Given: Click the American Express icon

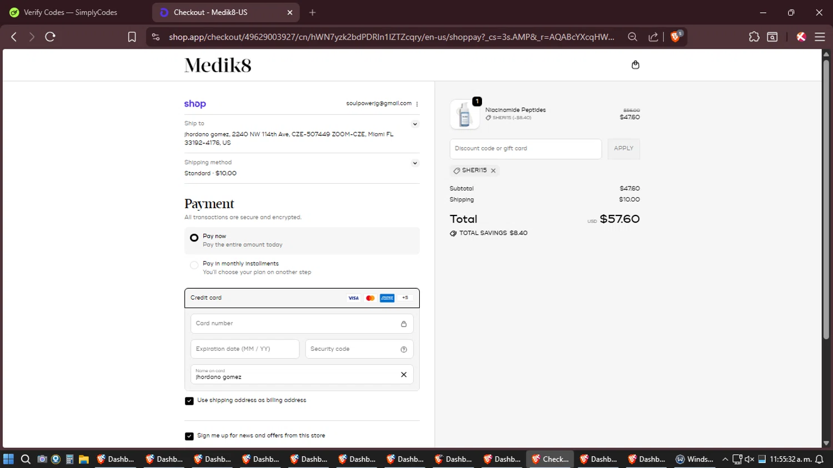Looking at the screenshot, I should [x=387, y=298].
